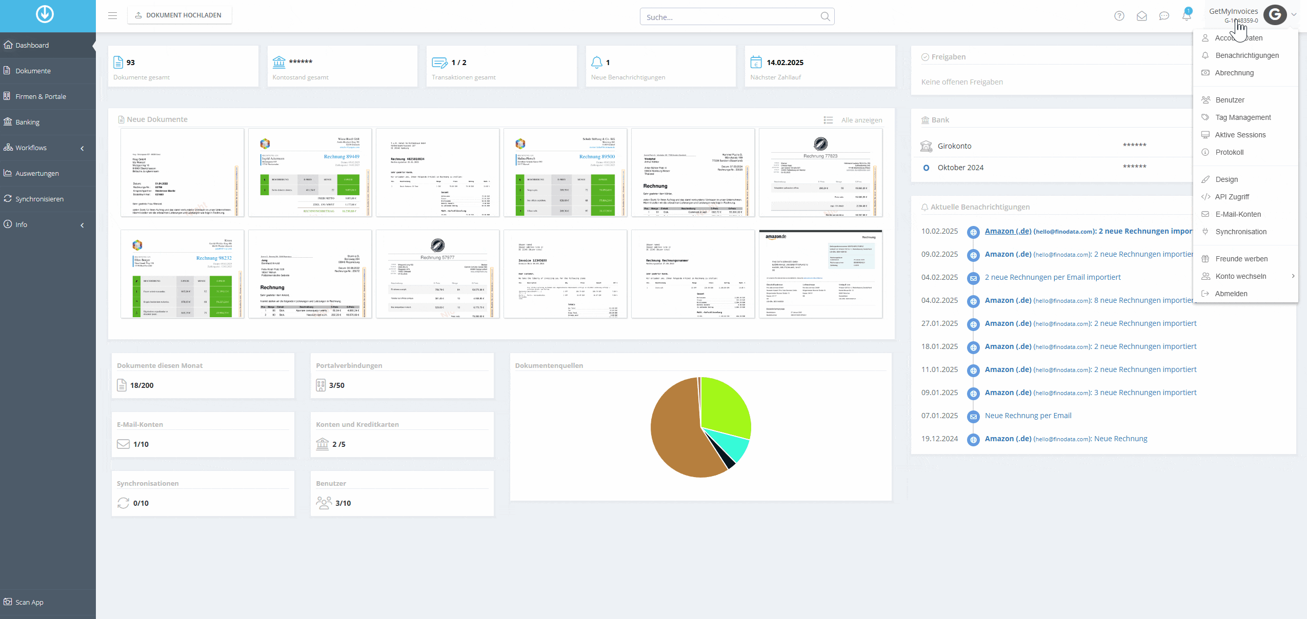Click the notification bell icon
Screen dimensions: 1307x619
1187,15
